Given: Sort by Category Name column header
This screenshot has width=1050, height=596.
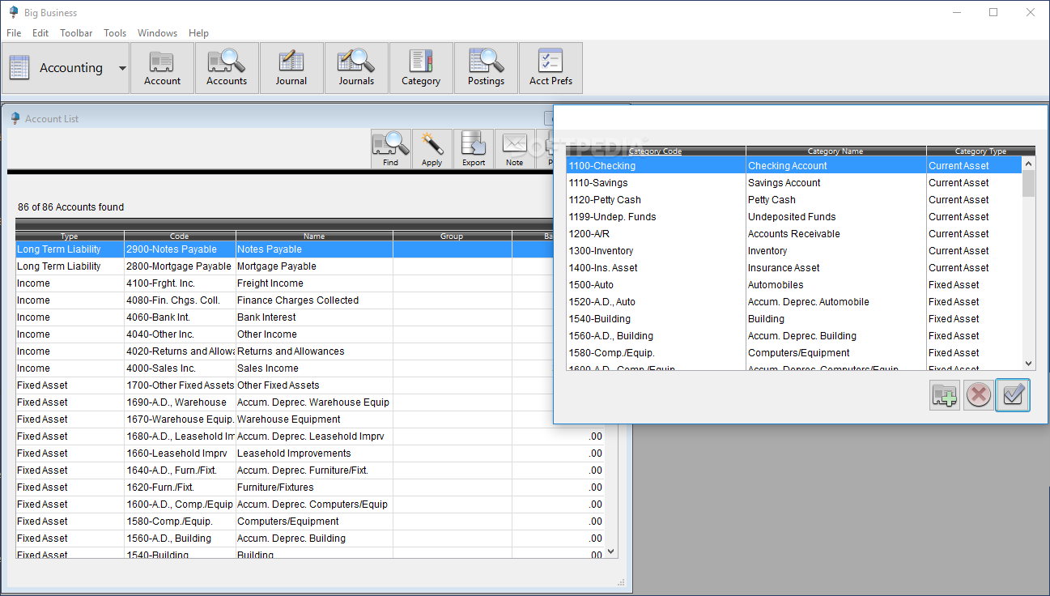Looking at the screenshot, I should pyautogui.click(x=835, y=151).
